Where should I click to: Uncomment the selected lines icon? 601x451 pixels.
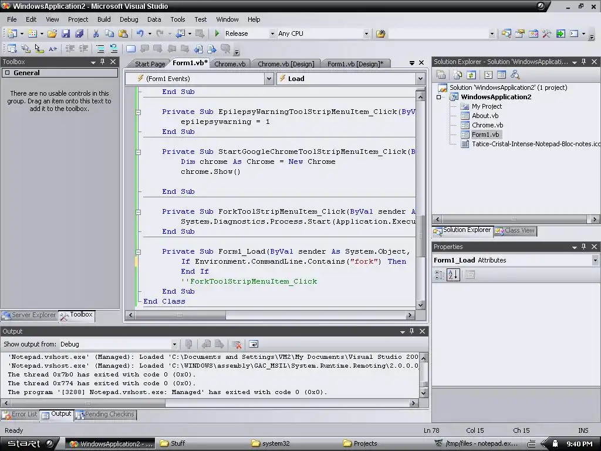click(113, 49)
